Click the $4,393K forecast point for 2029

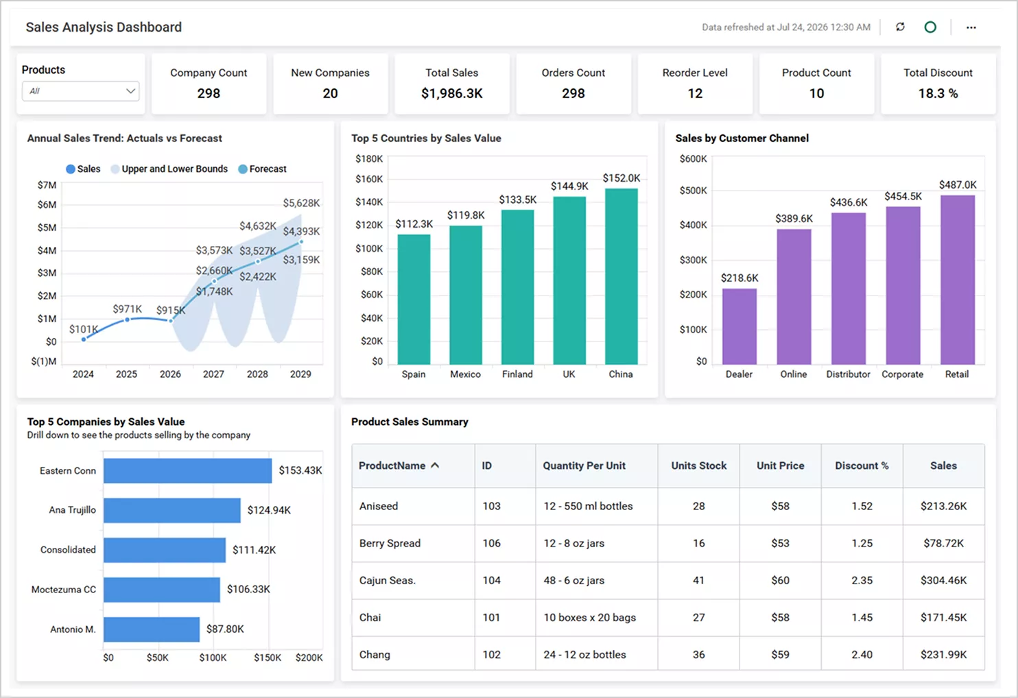coord(300,242)
